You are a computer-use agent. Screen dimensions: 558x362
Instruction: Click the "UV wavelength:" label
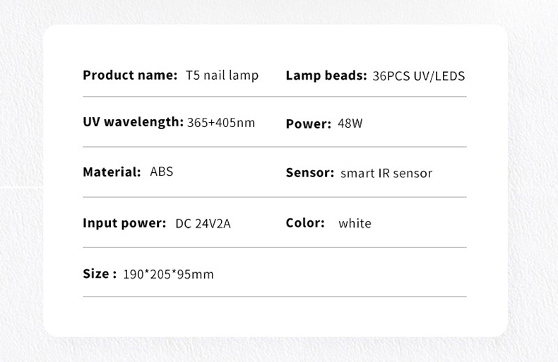[133, 122]
